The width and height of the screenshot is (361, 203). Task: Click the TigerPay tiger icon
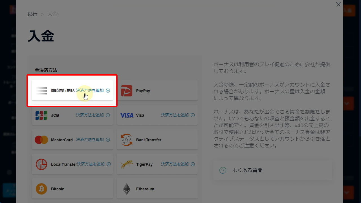pyautogui.click(x=127, y=164)
